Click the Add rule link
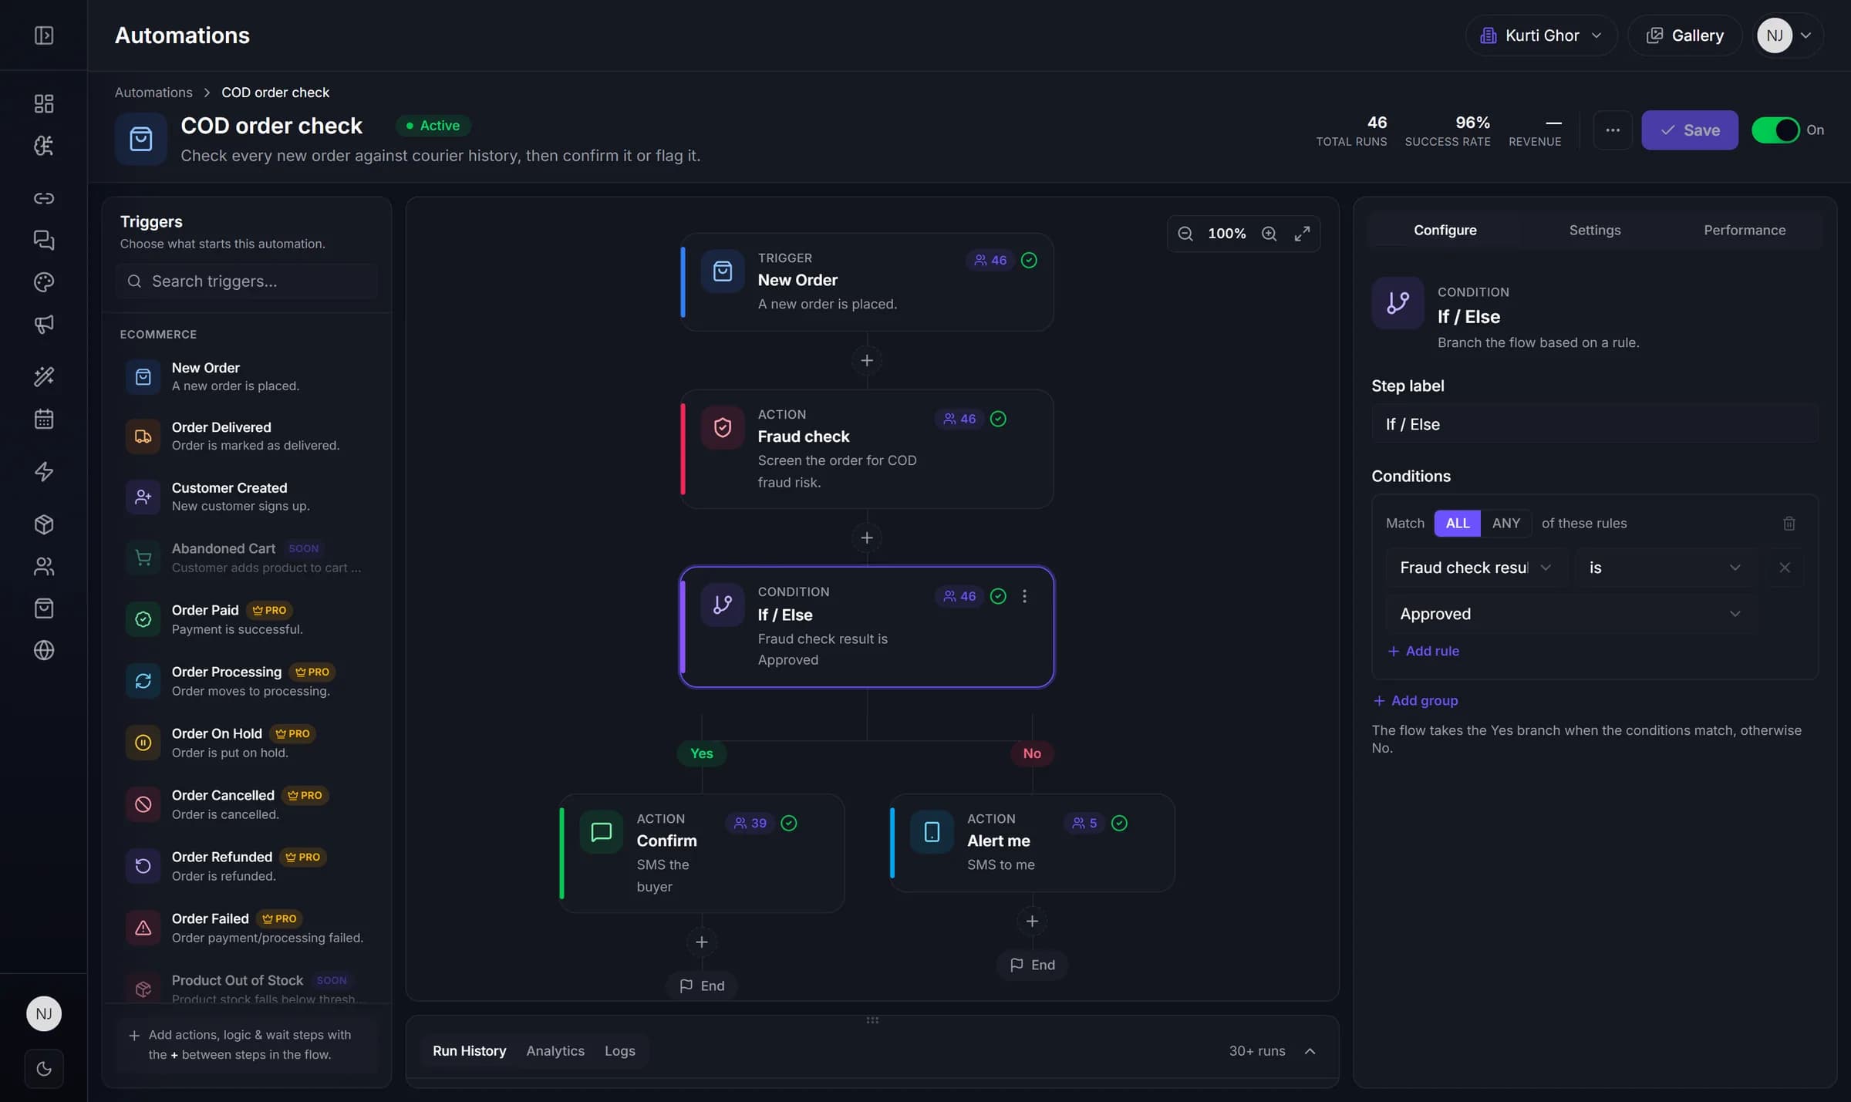Image resolution: width=1851 pixels, height=1102 pixels. tap(1424, 652)
